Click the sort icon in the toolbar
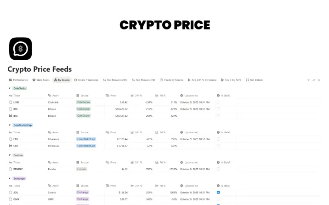The height and width of the screenshot is (205, 329). (x=314, y=80)
